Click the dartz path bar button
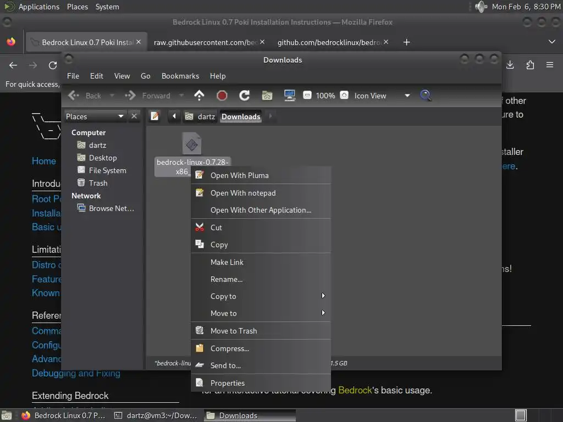 tap(200, 116)
